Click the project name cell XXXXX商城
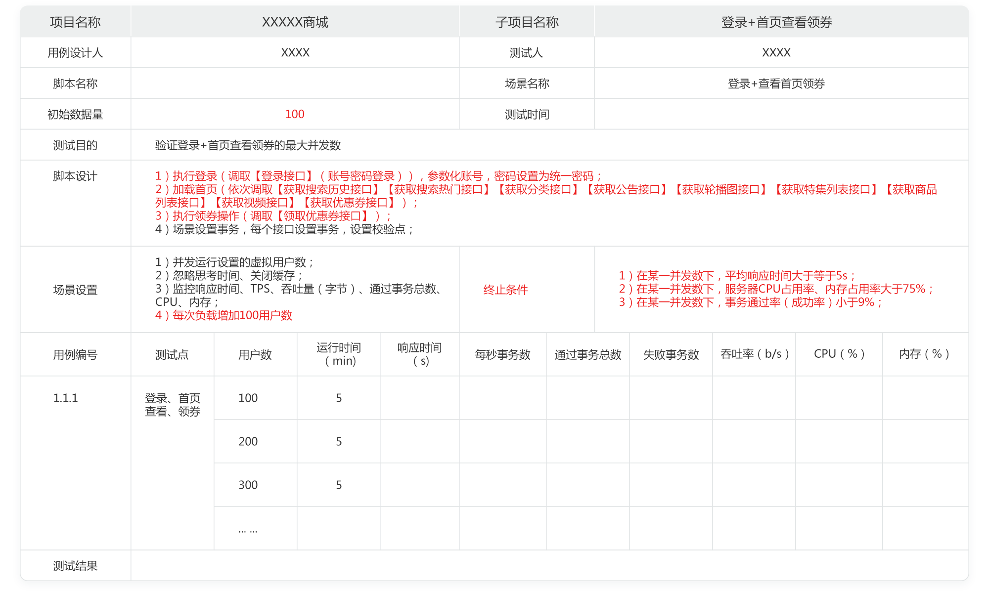 click(295, 22)
